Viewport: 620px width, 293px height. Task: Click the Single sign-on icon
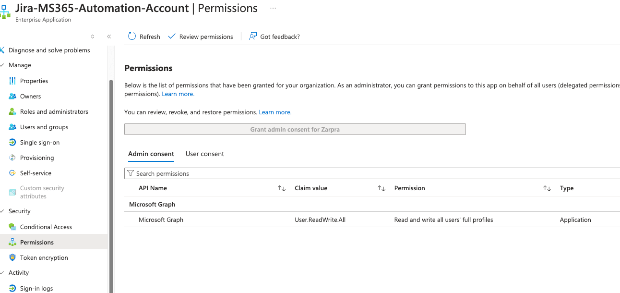coord(12,142)
